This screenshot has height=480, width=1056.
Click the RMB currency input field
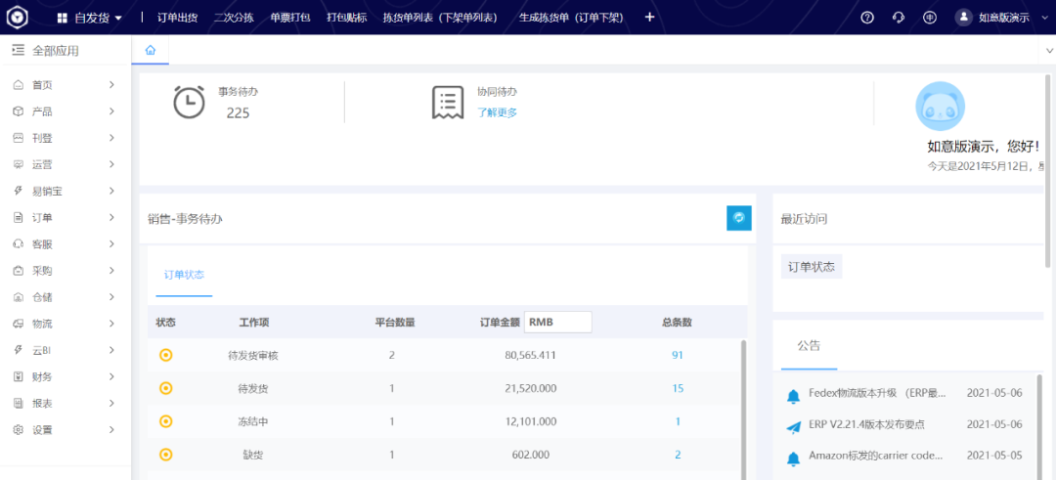(x=557, y=323)
